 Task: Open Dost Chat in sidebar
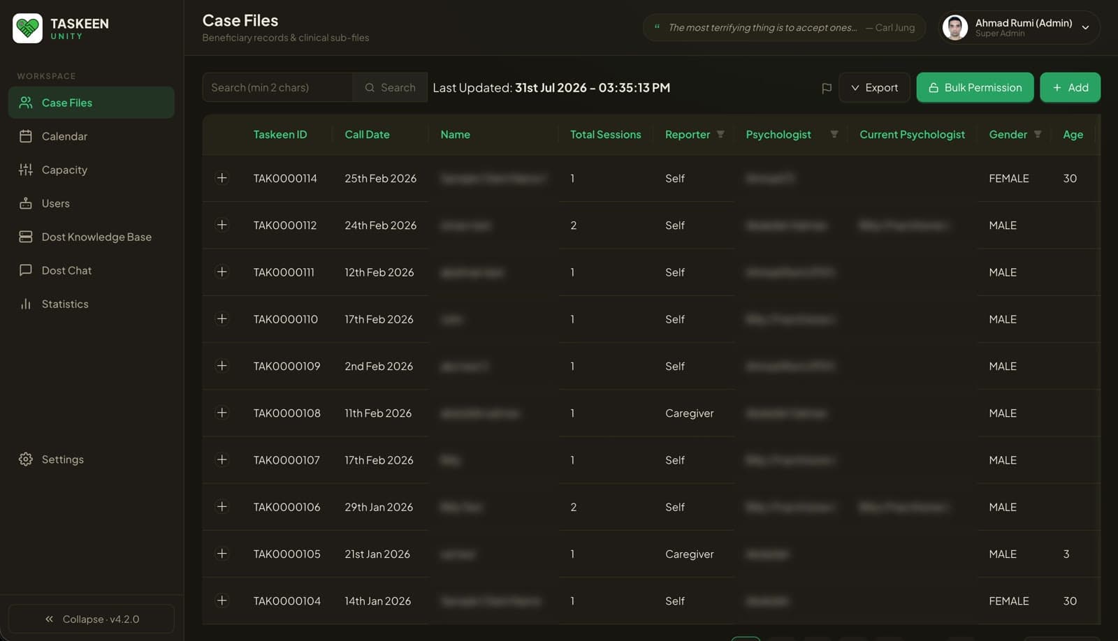(92, 270)
